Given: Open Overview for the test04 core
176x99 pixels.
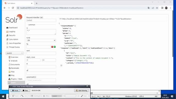Looking at the screenshot, I should pyautogui.click(x=13, y=57).
